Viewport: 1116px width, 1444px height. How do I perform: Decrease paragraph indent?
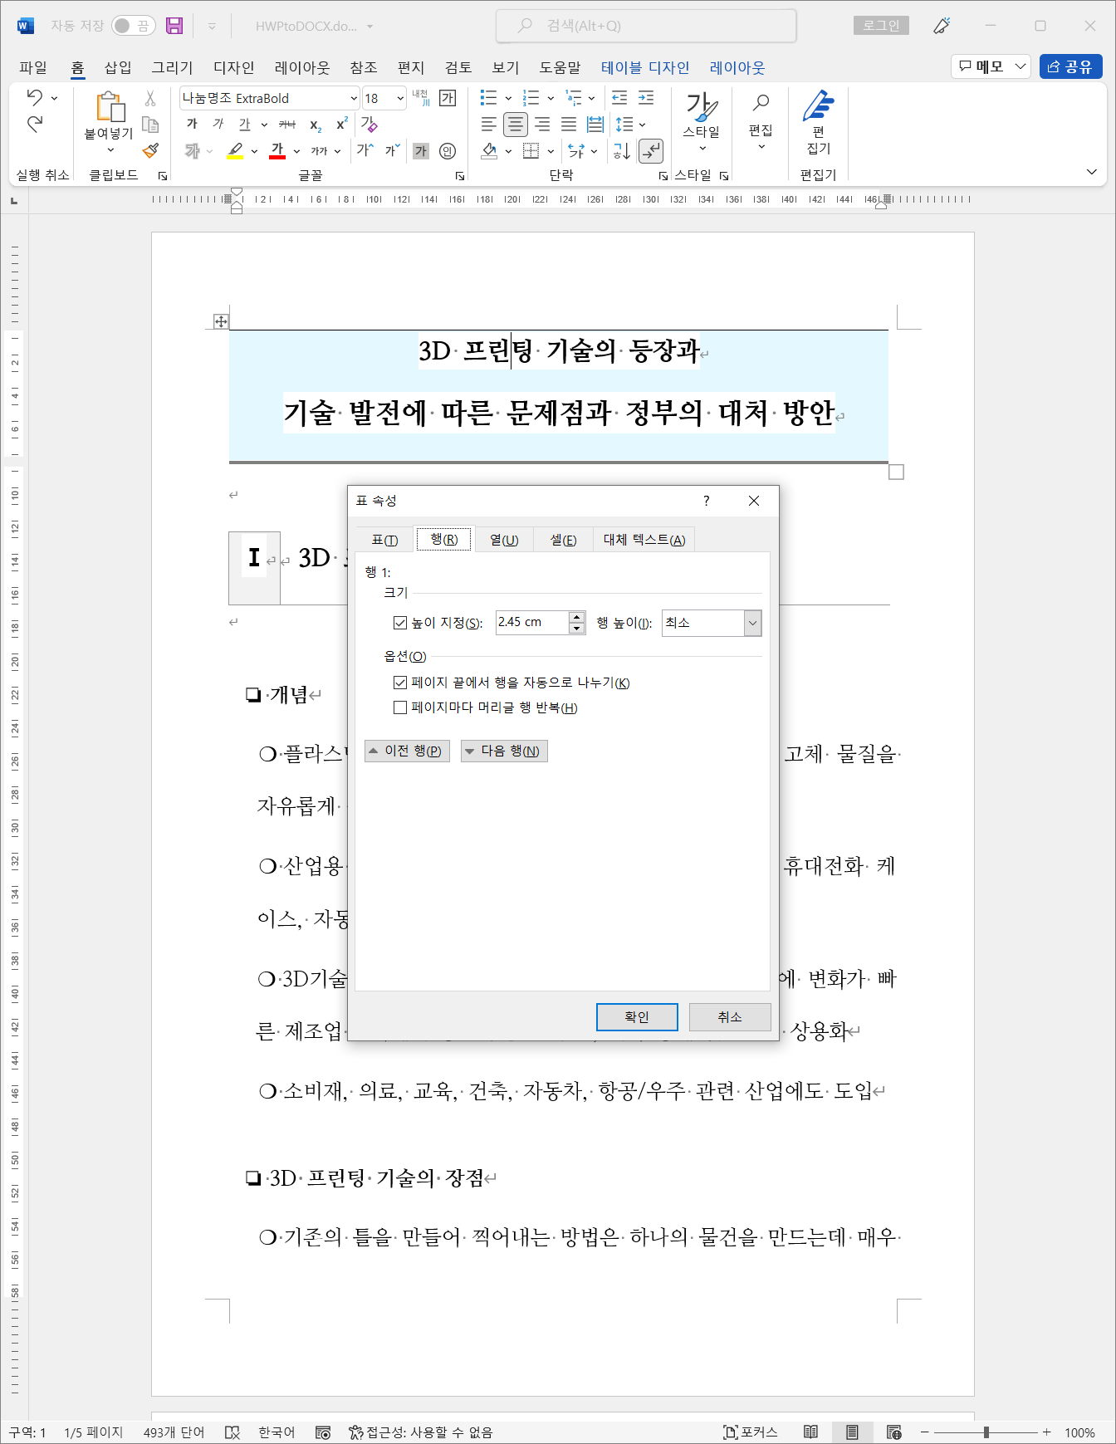pos(619,98)
